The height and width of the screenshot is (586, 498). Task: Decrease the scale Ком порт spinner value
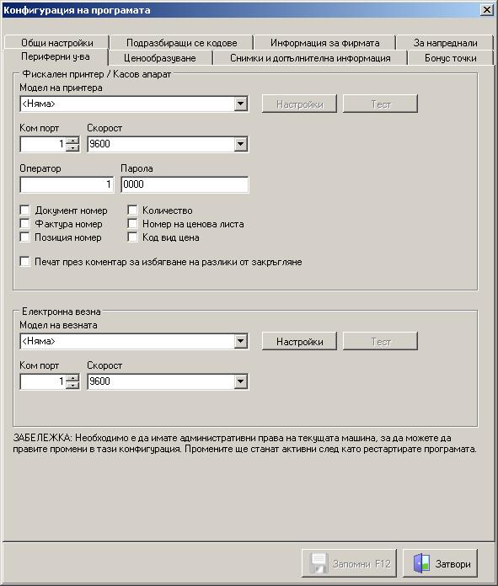pyautogui.click(x=72, y=385)
